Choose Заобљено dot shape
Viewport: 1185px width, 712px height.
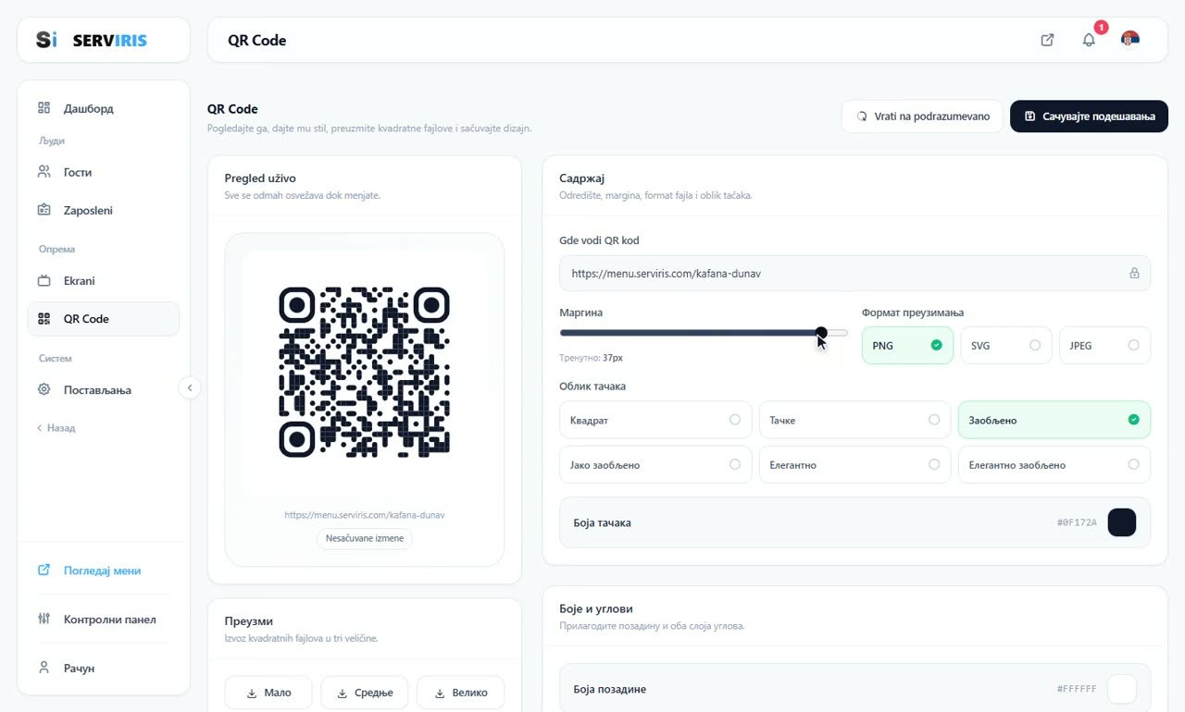pos(1054,420)
